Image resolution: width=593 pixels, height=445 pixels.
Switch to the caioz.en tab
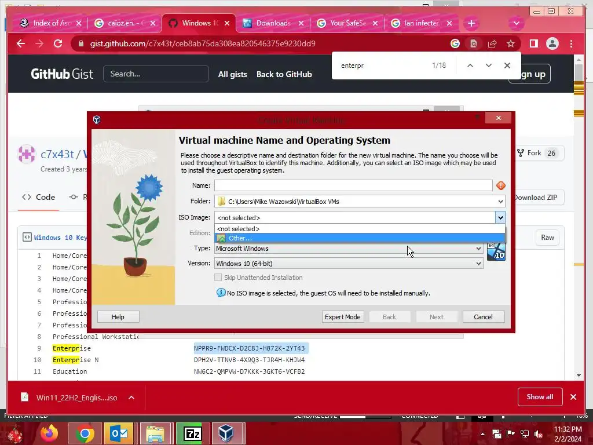[125, 23]
